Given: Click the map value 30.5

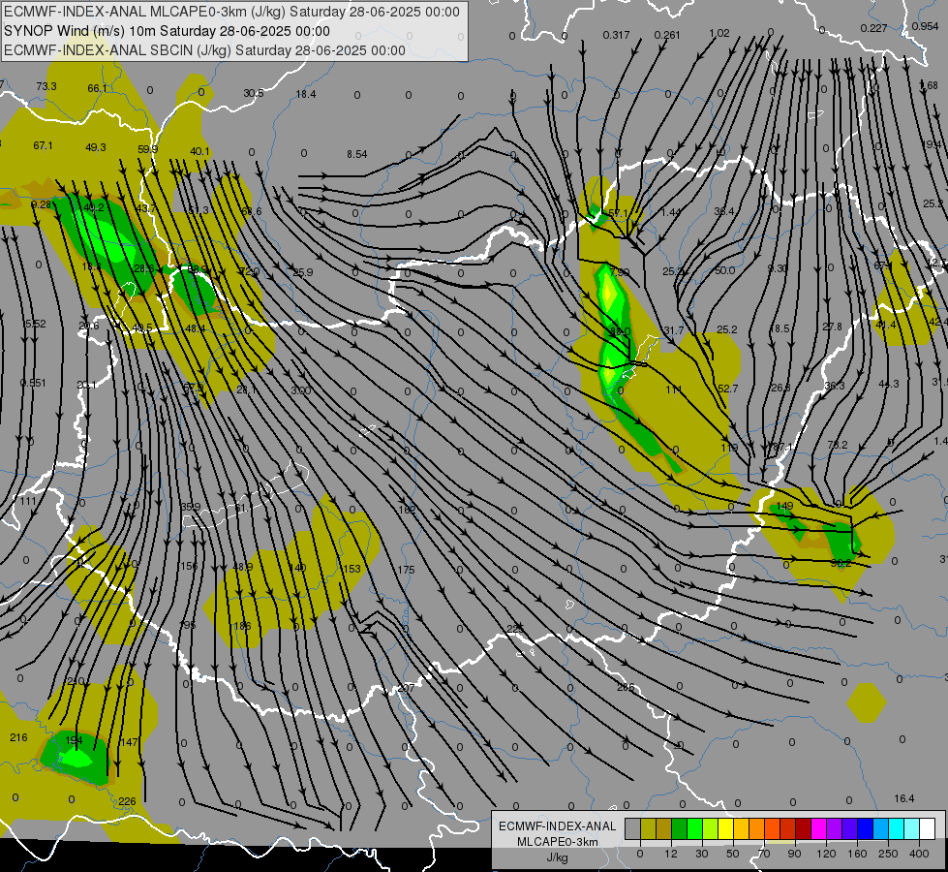Looking at the screenshot, I should click(x=254, y=93).
